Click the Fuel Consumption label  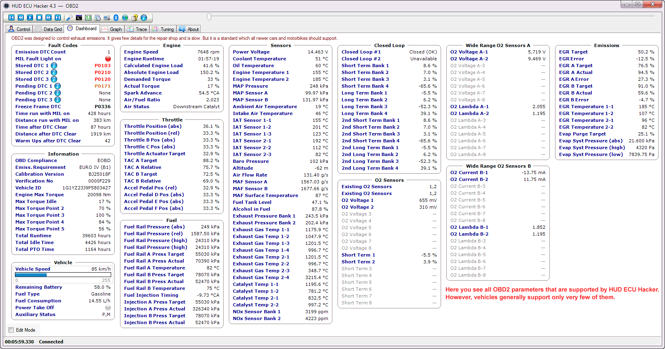(x=38, y=301)
